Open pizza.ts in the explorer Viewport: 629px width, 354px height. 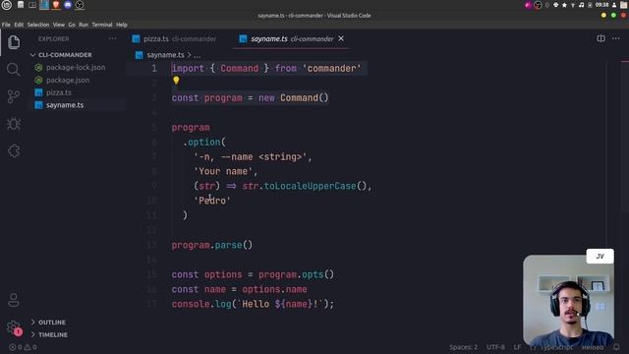59,92
